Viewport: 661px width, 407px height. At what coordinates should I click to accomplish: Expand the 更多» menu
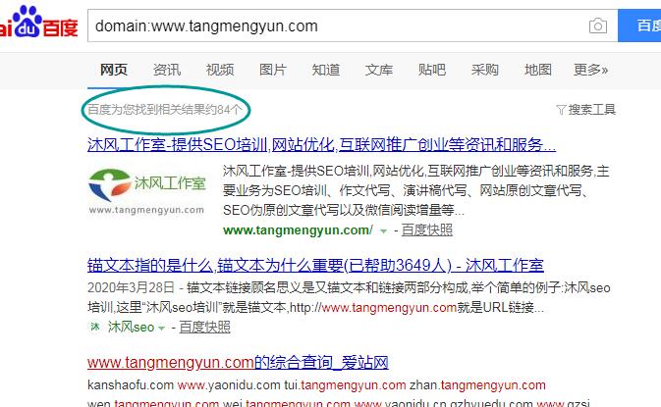(590, 70)
